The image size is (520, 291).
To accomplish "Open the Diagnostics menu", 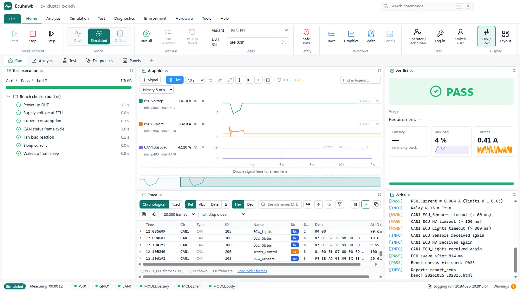I will (x=124, y=19).
